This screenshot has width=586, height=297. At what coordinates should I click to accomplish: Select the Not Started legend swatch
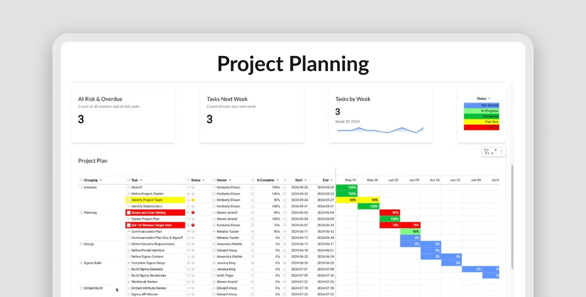pyautogui.click(x=481, y=105)
